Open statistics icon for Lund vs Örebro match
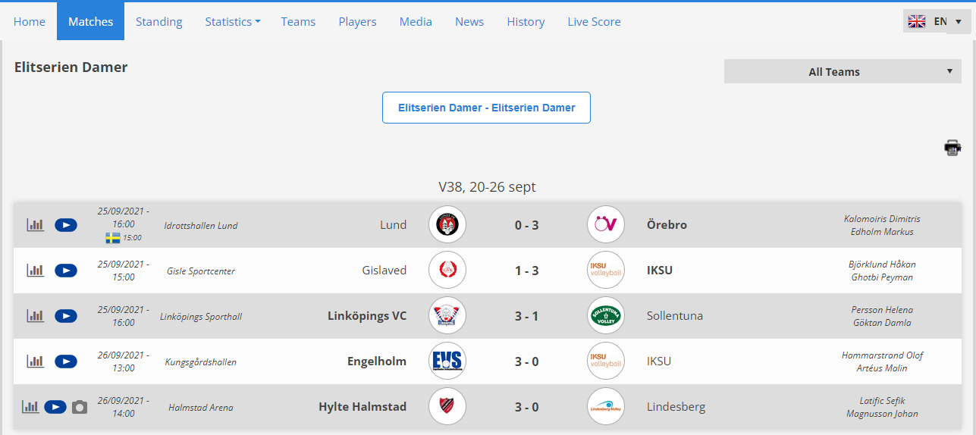The image size is (976, 435). click(x=36, y=224)
